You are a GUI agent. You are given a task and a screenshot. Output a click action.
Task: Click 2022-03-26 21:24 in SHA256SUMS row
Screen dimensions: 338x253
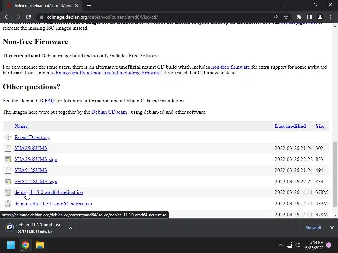pyautogui.click(x=293, y=148)
